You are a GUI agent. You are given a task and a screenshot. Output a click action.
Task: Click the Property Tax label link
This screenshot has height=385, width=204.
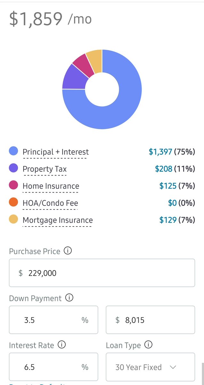click(x=45, y=169)
